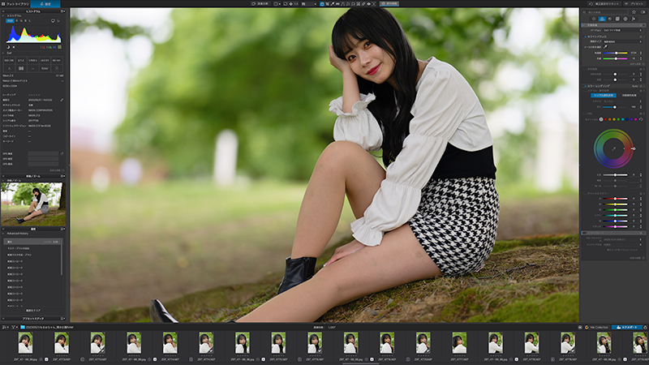
Task: Adjust the vibrancy slider
Action: point(615,74)
